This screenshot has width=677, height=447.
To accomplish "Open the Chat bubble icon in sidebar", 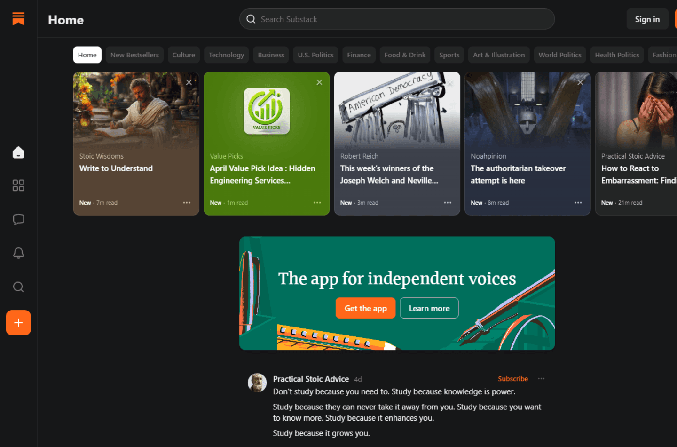I will pos(18,219).
